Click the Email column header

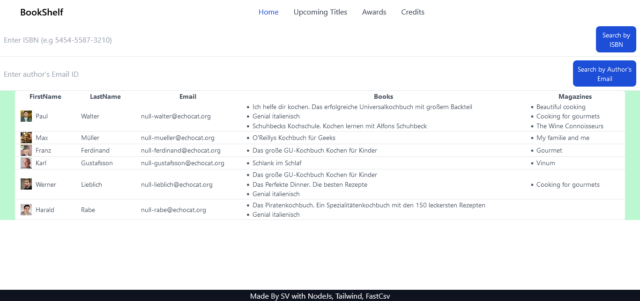[188, 96]
